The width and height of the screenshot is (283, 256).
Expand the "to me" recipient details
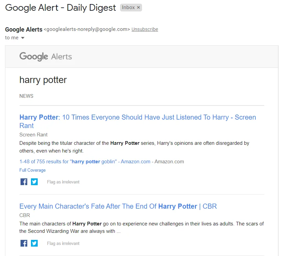click(x=11, y=38)
